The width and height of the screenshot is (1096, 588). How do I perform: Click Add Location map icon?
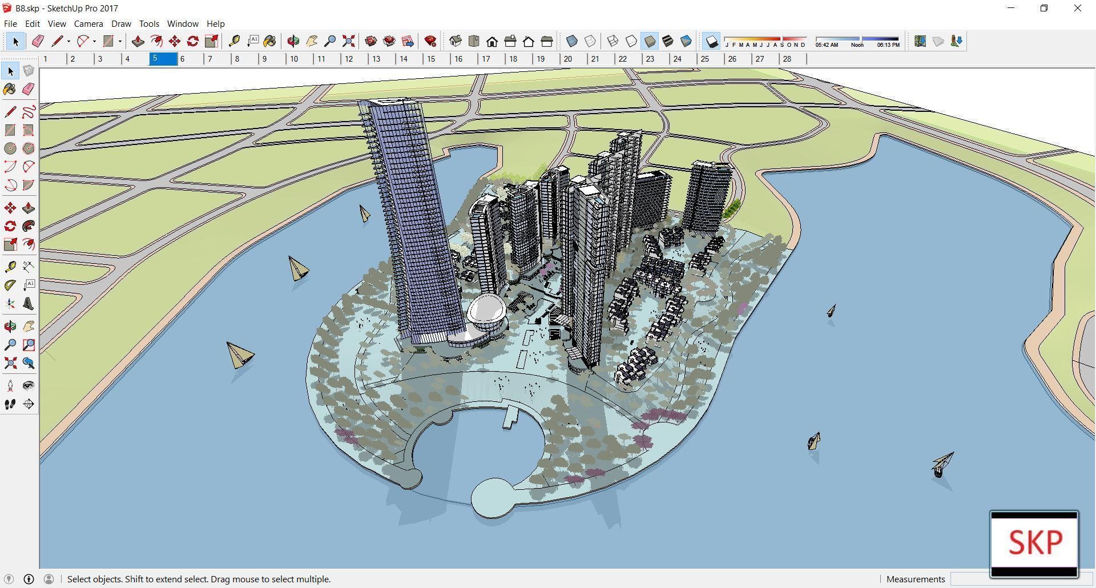[x=920, y=41]
